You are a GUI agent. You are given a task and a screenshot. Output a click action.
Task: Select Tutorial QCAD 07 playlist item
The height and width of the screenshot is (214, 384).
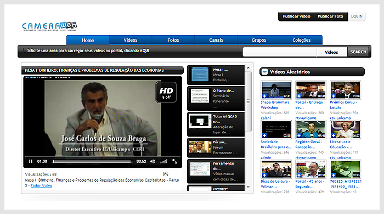click(216, 125)
